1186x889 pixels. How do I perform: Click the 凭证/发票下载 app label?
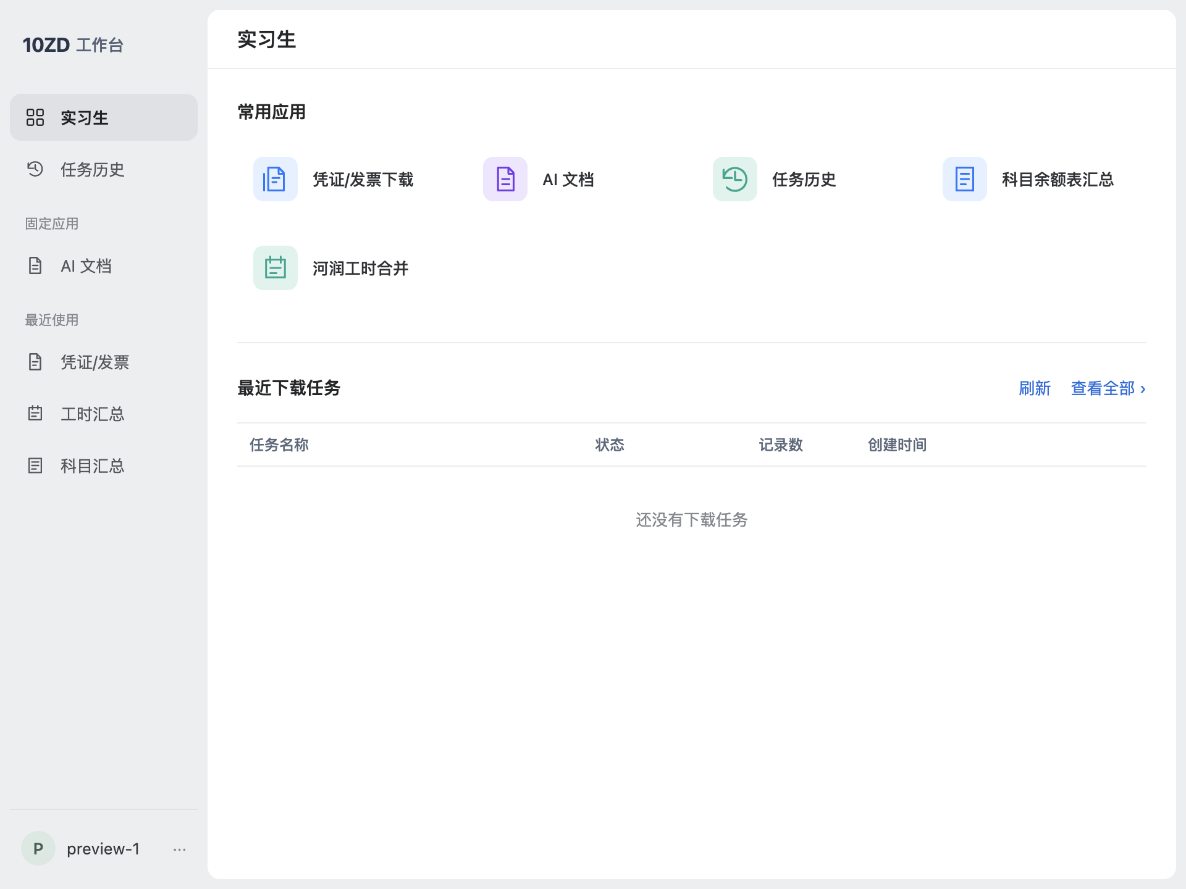tap(363, 180)
